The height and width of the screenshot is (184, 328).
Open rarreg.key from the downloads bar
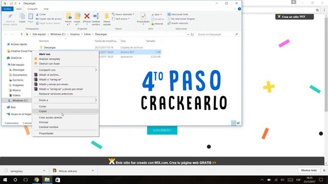pos(16,171)
